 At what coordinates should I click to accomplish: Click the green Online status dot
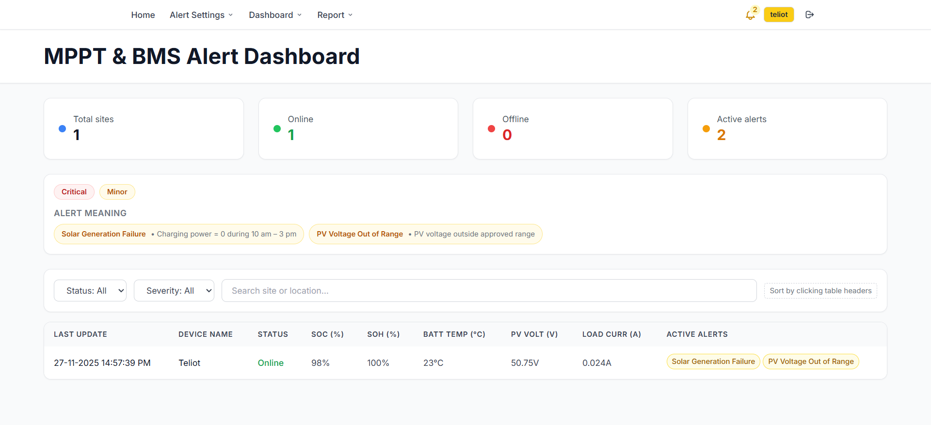pyautogui.click(x=277, y=129)
